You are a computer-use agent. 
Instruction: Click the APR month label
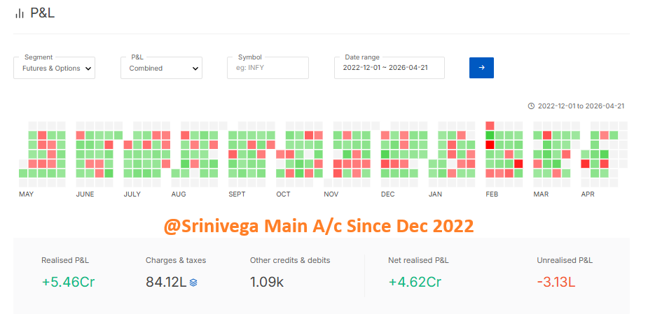[588, 194]
